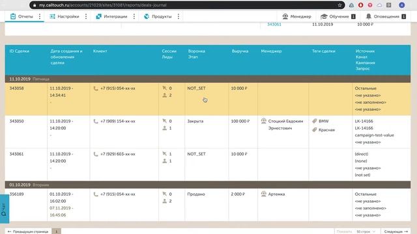Open the Продукты menu tab
Viewport: 417px width, 234px height.
click(158, 16)
